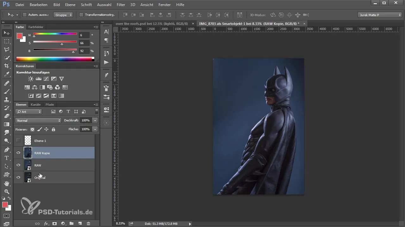Open the Ebene menu
Viewport: 405px width, 227px height.
[x=70, y=5]
